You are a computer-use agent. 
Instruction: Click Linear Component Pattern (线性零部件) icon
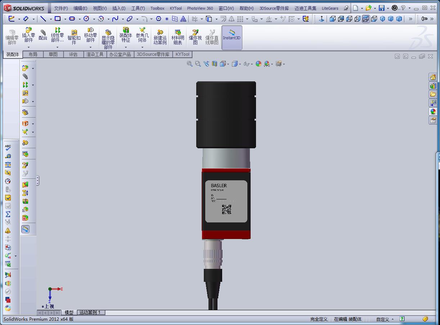point(57,35)
